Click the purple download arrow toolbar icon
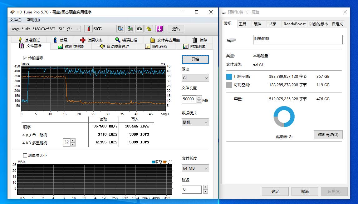The width and height of the screenshot is (358, 204). click(159, 29)
